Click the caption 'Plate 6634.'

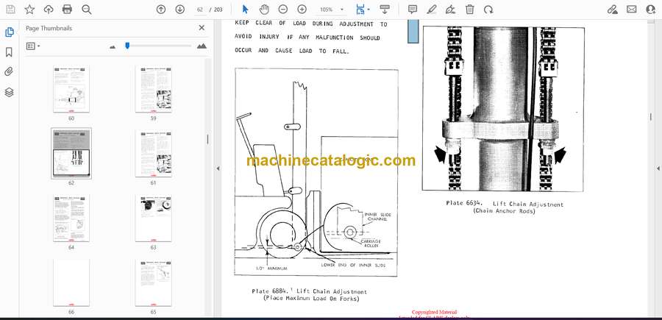464,203
